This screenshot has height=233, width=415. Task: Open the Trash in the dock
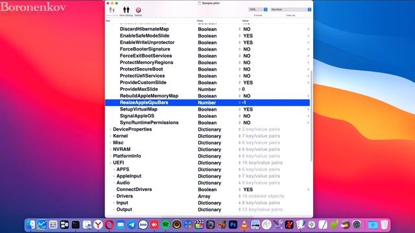(x=385, y=225)
